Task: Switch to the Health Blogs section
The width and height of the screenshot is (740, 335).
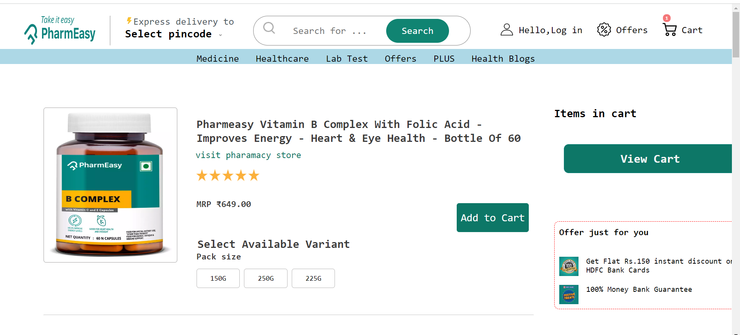Action: (503, 59)
